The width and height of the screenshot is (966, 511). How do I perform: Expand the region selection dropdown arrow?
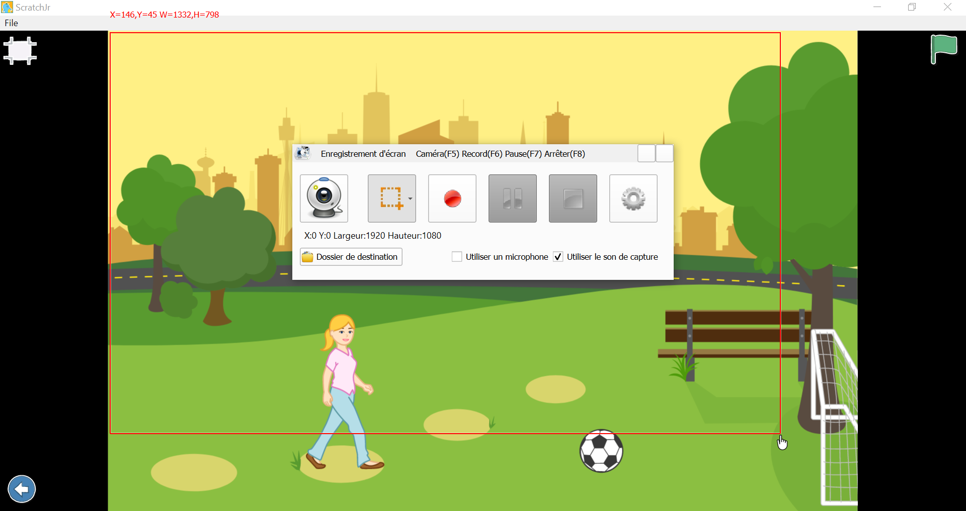coord(410,198)
